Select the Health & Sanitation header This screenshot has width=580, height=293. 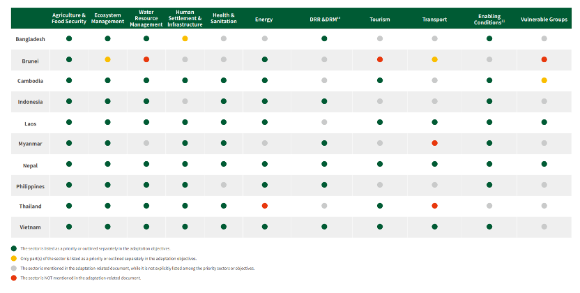(223, 18)
